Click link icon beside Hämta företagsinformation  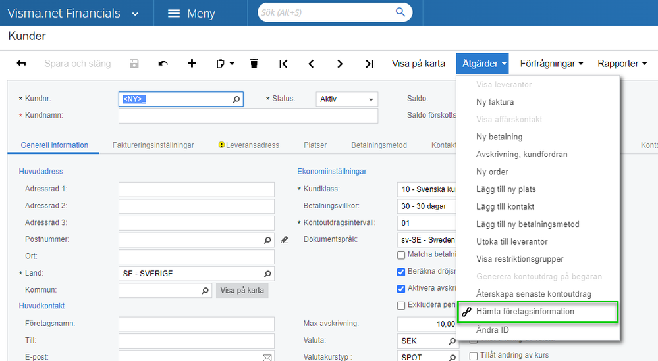pos(466,312)
